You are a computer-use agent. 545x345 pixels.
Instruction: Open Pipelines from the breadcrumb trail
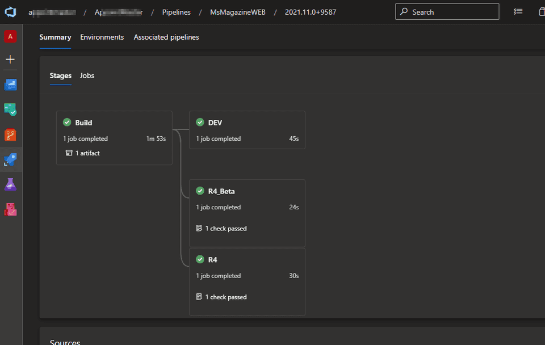176,11
